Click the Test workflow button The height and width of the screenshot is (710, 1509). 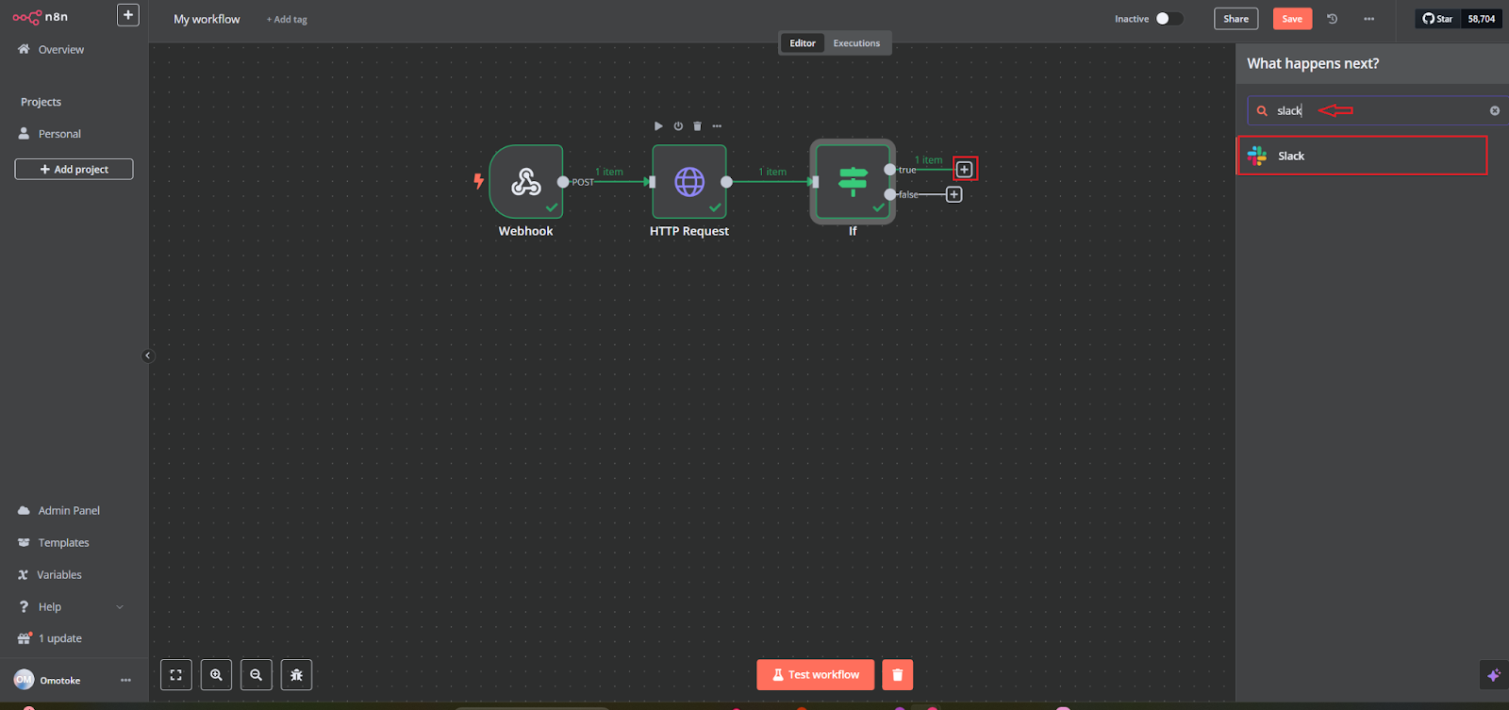click(815, 675)
